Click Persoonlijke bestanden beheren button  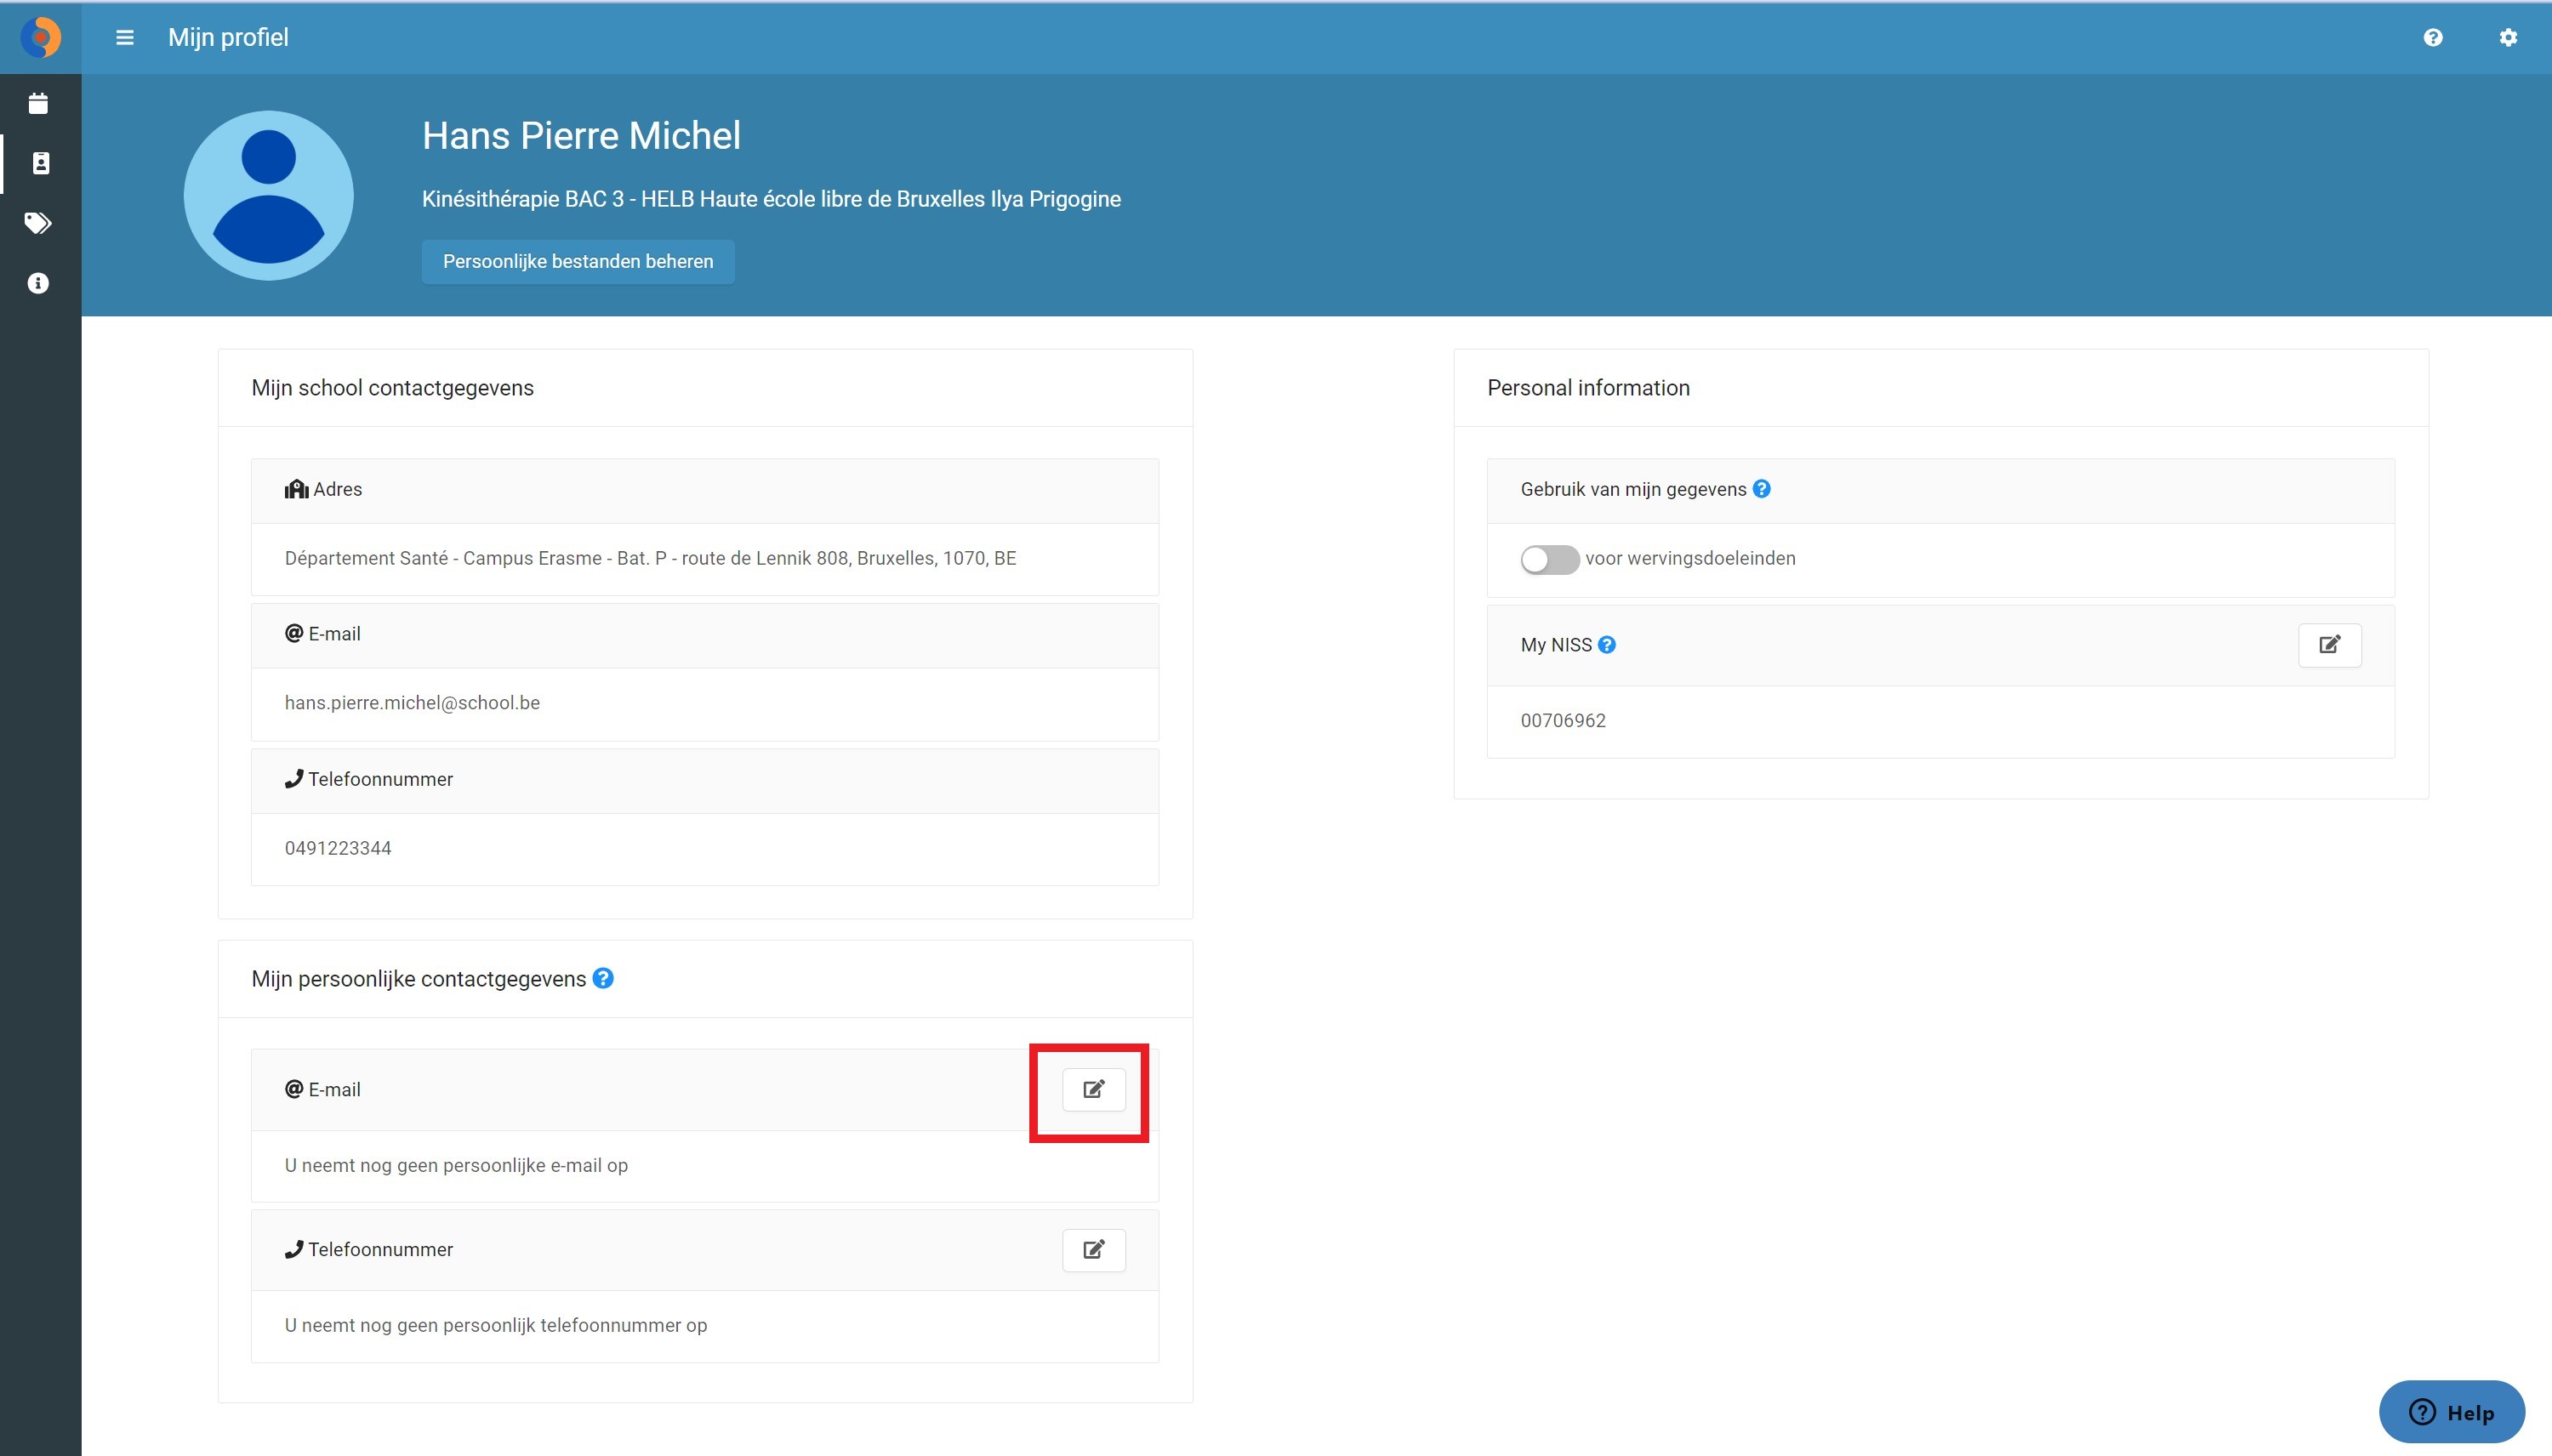click(578, 261)
